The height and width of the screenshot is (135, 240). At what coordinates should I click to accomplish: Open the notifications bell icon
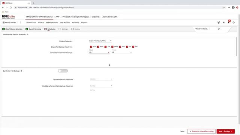229,22
